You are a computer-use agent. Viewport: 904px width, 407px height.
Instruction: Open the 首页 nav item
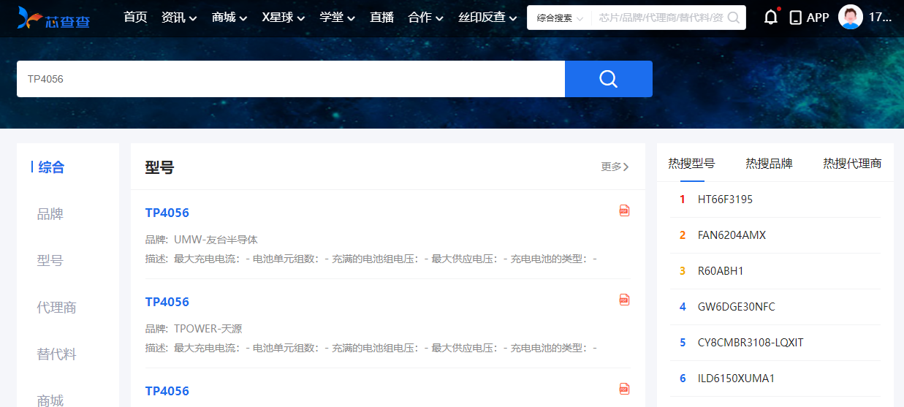[x=135, y=18]
